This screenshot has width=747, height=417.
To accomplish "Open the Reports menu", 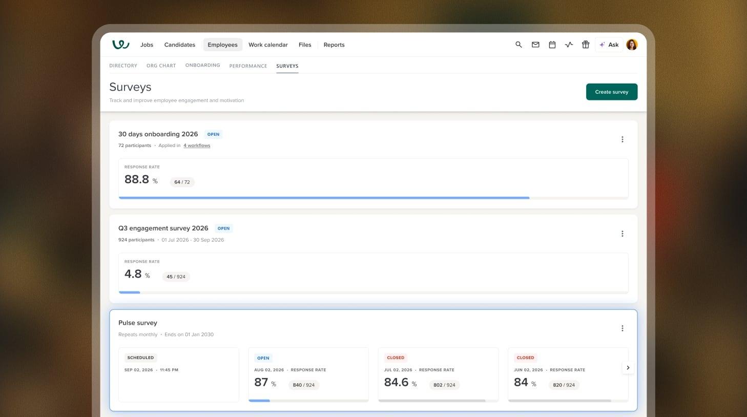I will coord(334,45).
